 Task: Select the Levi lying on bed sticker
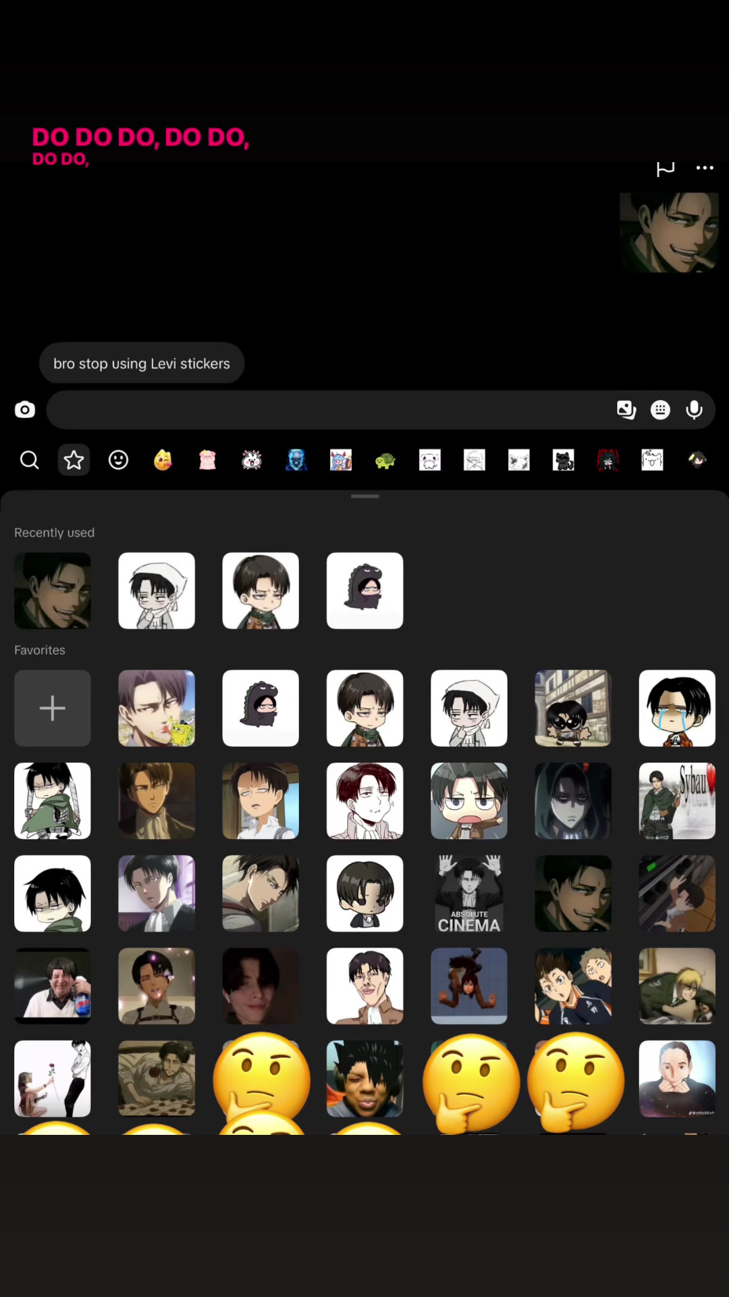tap(157, 1079)
